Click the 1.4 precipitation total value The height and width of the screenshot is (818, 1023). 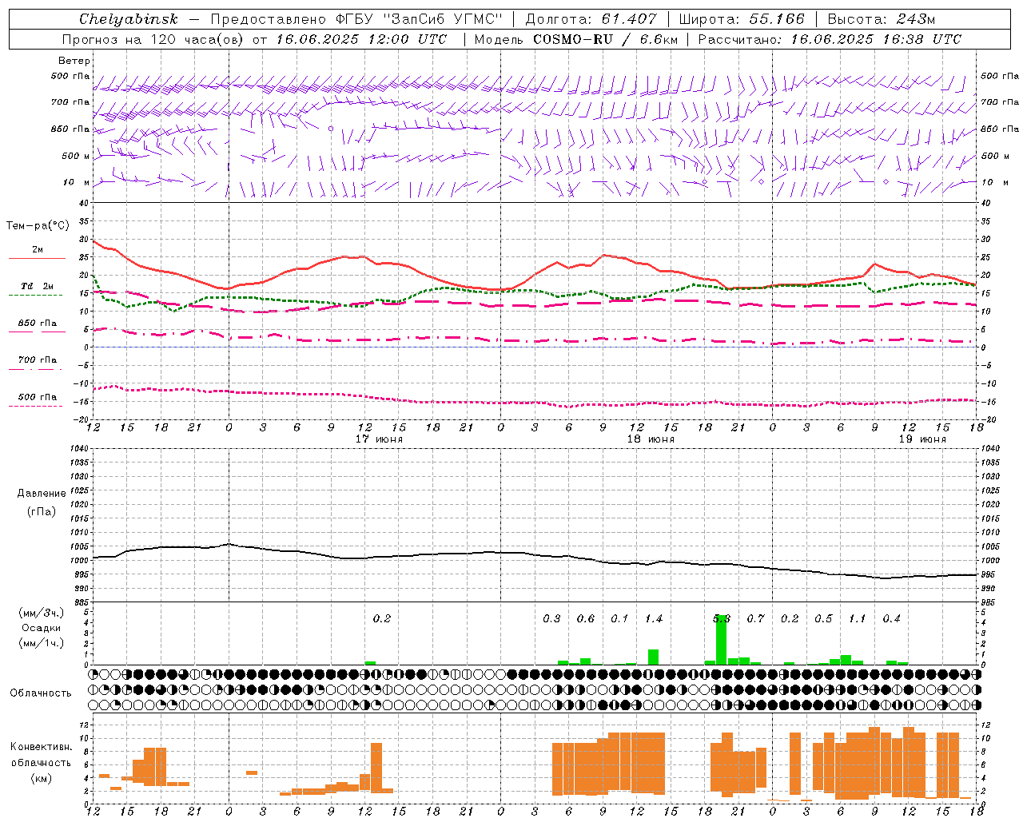tap(654, 619)
